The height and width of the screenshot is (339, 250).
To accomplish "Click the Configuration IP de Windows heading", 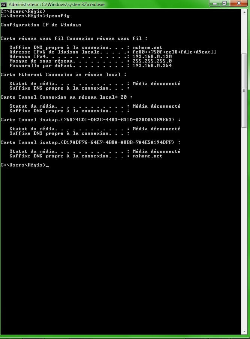I will click(x=41, y=25).
